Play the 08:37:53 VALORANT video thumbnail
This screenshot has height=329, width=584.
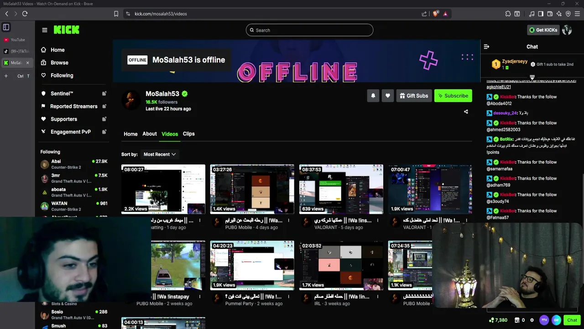(341, 189)
